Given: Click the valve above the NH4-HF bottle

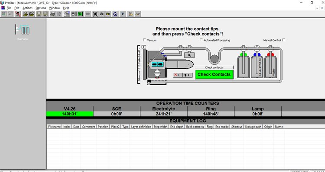Looking at the screenshot, I should point(257,48).
